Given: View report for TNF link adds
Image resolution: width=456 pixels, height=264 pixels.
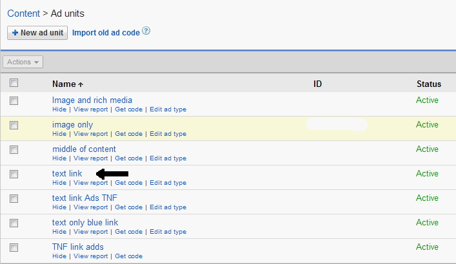Looking at the screenshot, I should tap(91, 256).
